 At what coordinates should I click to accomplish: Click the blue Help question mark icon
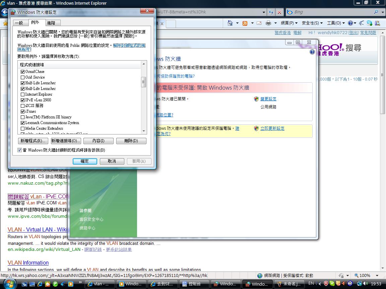[350, 23]
